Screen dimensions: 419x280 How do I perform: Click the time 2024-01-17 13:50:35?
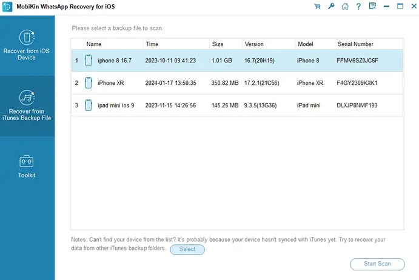coord(171,83)
